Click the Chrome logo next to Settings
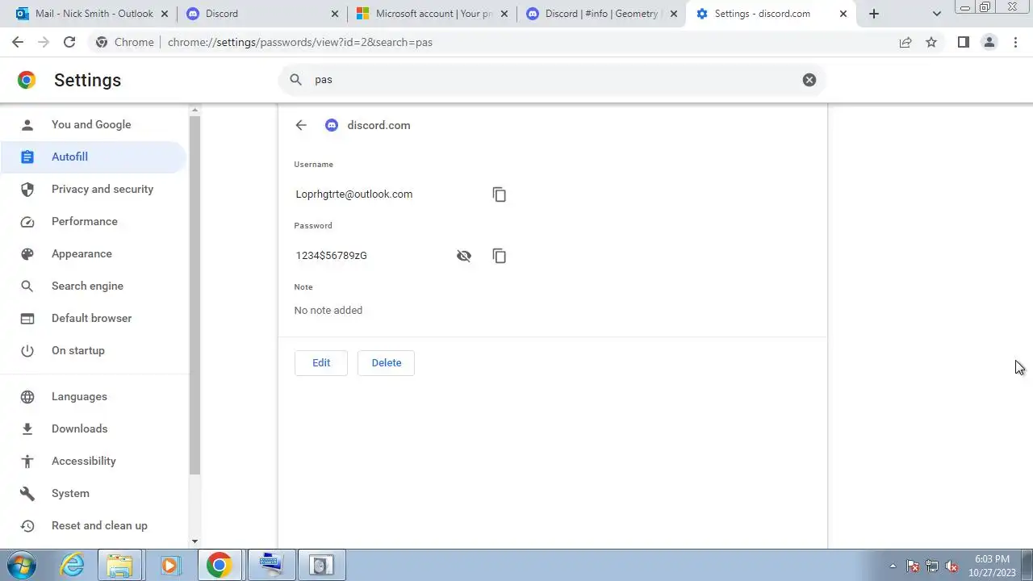Image resolution: width=1033 pixels, height=581 pixels. click(x=27, y=80)
